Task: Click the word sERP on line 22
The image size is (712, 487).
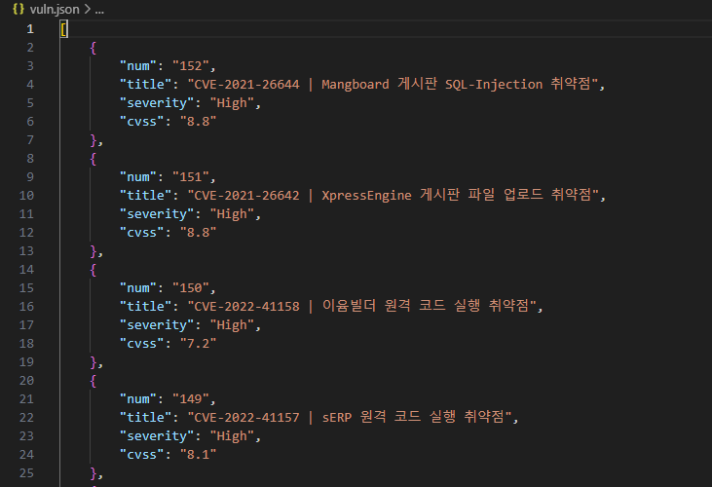Action: [x=336, y=418]
